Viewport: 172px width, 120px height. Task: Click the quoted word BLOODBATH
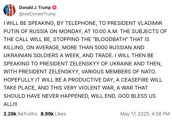pyautogui.click(x=110, y=39)
